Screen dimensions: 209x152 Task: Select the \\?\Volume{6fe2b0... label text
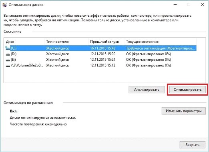27,66
